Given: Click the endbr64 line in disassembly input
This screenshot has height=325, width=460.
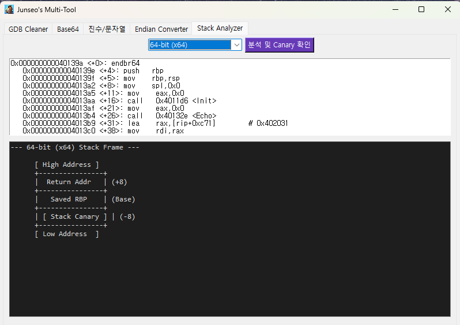Looking at the screenshot, I should [75, 63].
